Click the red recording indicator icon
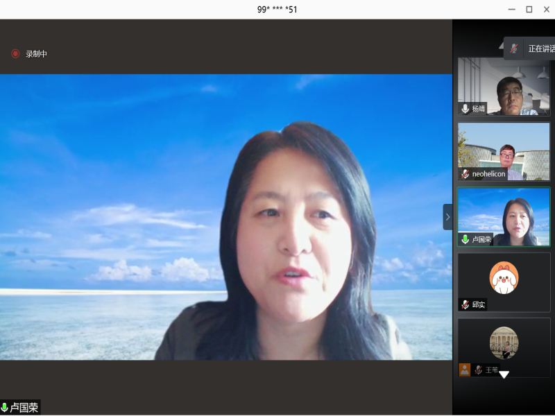 [x=15, y=53]
